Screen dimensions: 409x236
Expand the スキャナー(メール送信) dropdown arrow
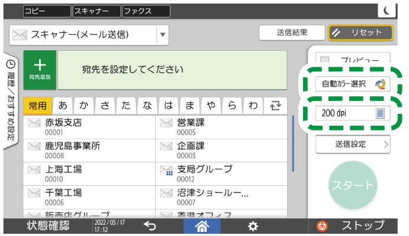(163, 35)
